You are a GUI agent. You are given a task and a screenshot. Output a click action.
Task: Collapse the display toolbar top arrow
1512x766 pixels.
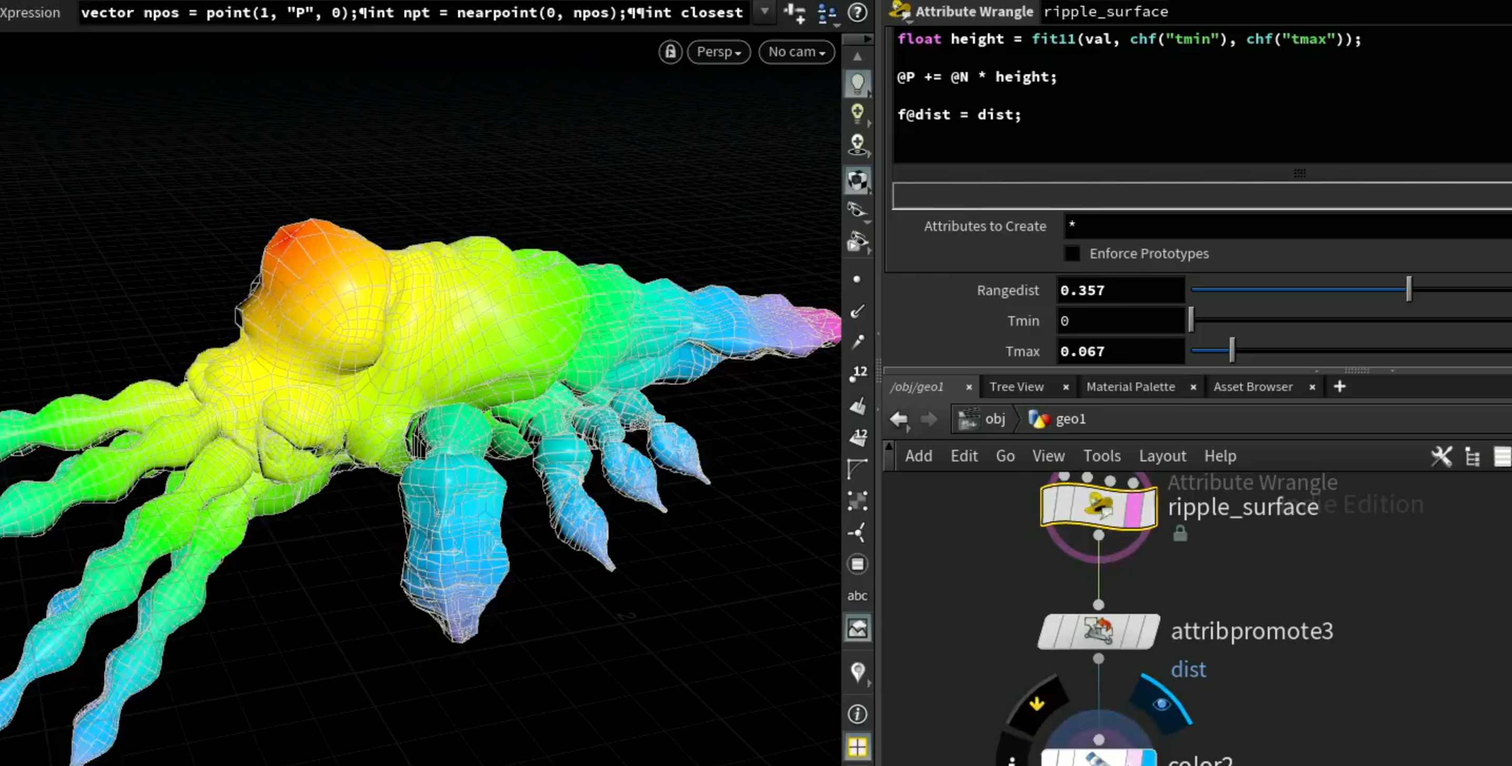867,39
